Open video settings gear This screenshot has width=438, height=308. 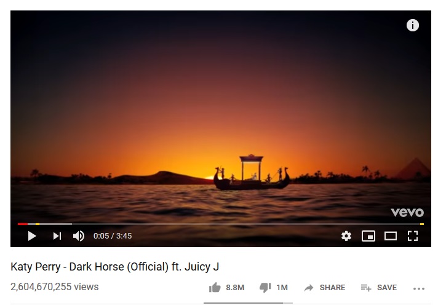tap(346, 236)
